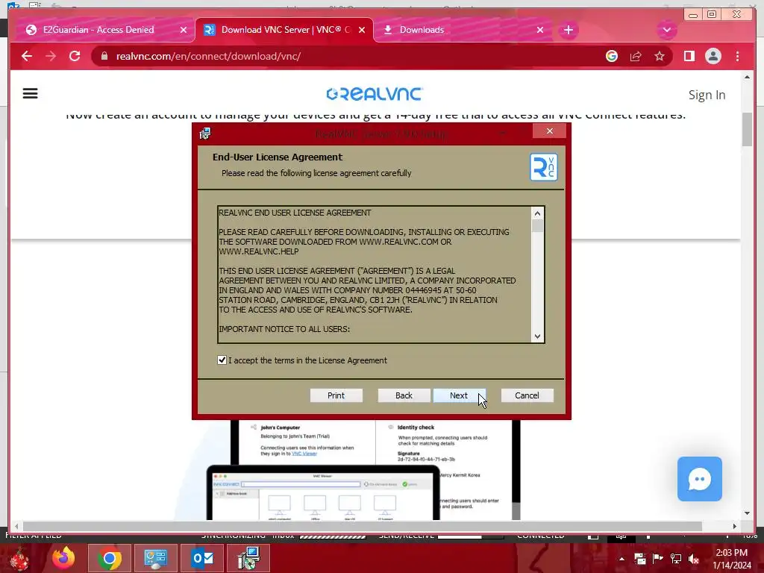Click the address bar URL
The width and height of the screenshot is (764, 573).
point(209,56)
